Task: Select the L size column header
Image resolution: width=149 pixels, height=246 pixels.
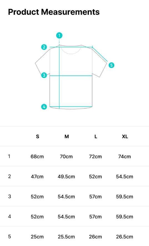Action: 96,136
